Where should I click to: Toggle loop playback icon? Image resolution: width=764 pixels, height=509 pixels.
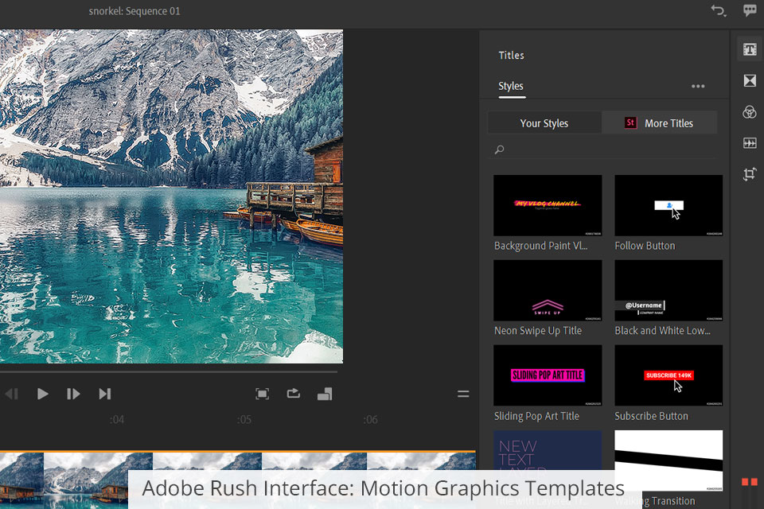(294, 393)
